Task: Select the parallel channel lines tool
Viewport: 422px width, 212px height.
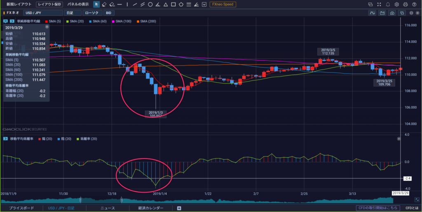Action: 143,4
